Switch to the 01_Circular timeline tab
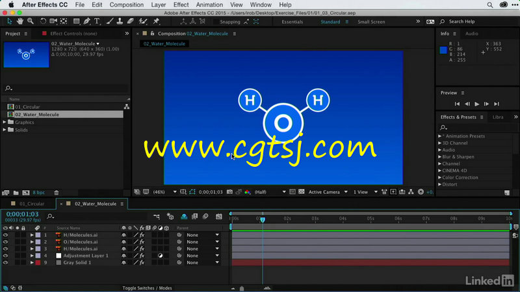Image resolution: width=520 pixels, height=292 pixels. tap(31, 204)
